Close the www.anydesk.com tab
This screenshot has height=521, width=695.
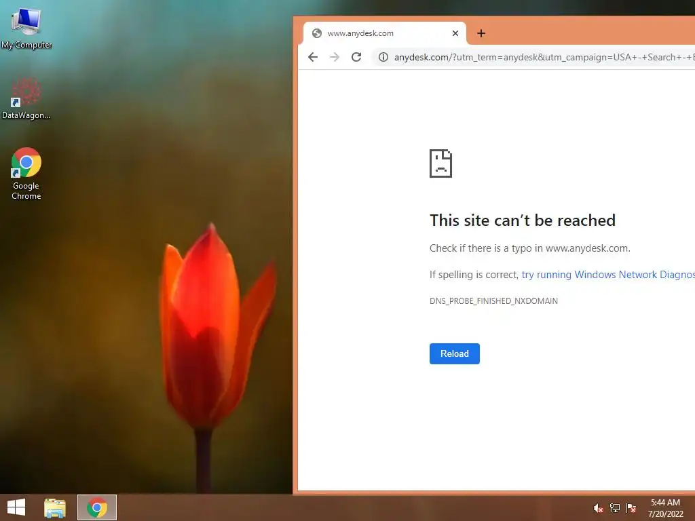[455, 33]
